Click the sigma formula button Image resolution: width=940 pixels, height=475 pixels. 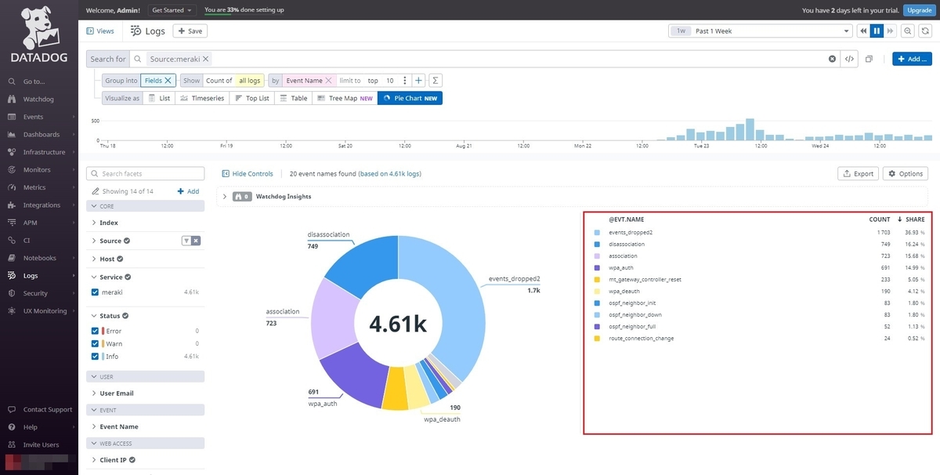pos(436,80)
